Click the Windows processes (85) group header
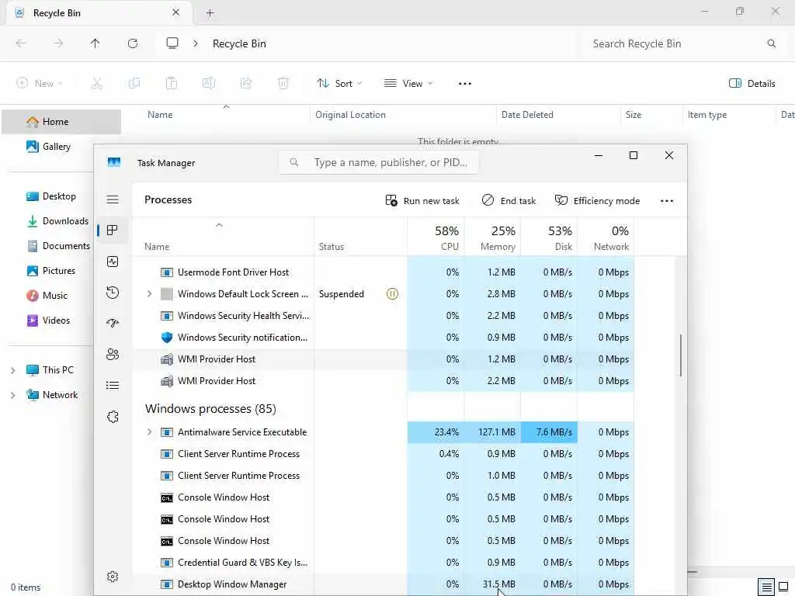The image size is (795, 596). 210,408
